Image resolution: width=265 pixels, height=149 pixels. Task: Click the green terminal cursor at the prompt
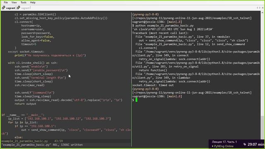click(136, 100)
